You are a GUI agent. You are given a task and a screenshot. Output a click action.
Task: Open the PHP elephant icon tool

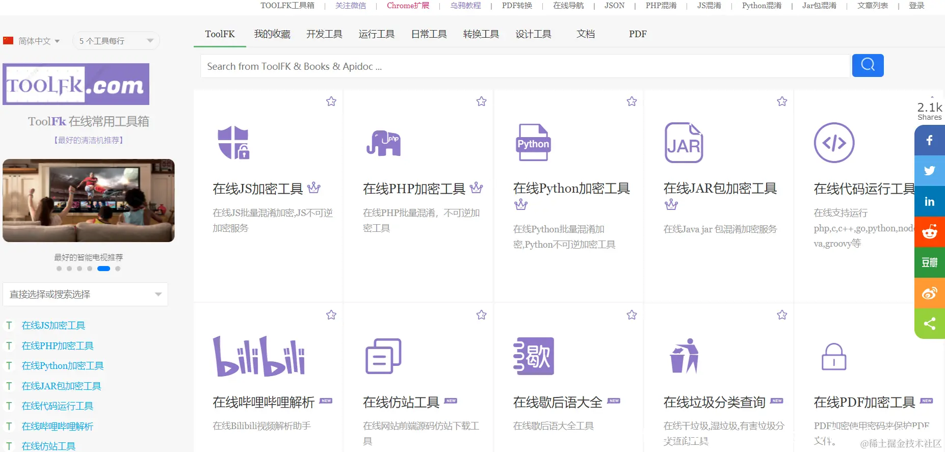click(x=383, y=143)
